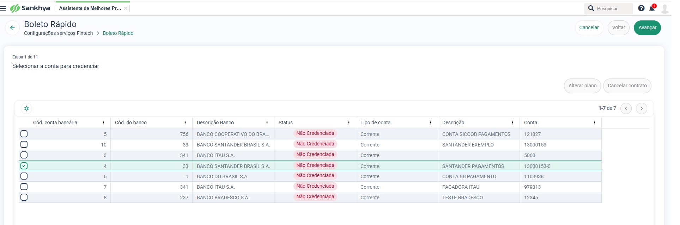Click the Etapa 1 de 11 step label
The image size is (680, 225).
[25, 57]
